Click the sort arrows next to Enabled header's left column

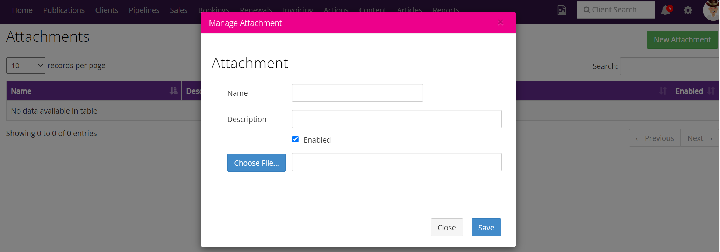click(x=663, y=91)
